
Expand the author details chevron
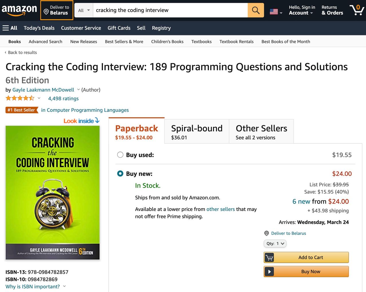coord(78,90)
